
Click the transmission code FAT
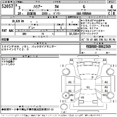click(4, 31)
